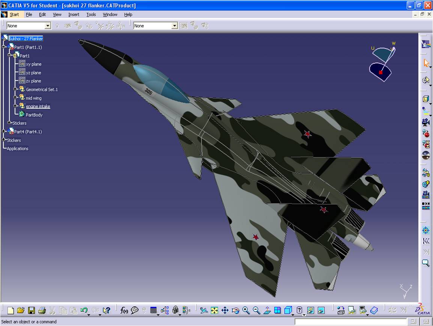433x326 pixels.
Task: Collapse the Part1 tree node
Action: click(9, 55)
